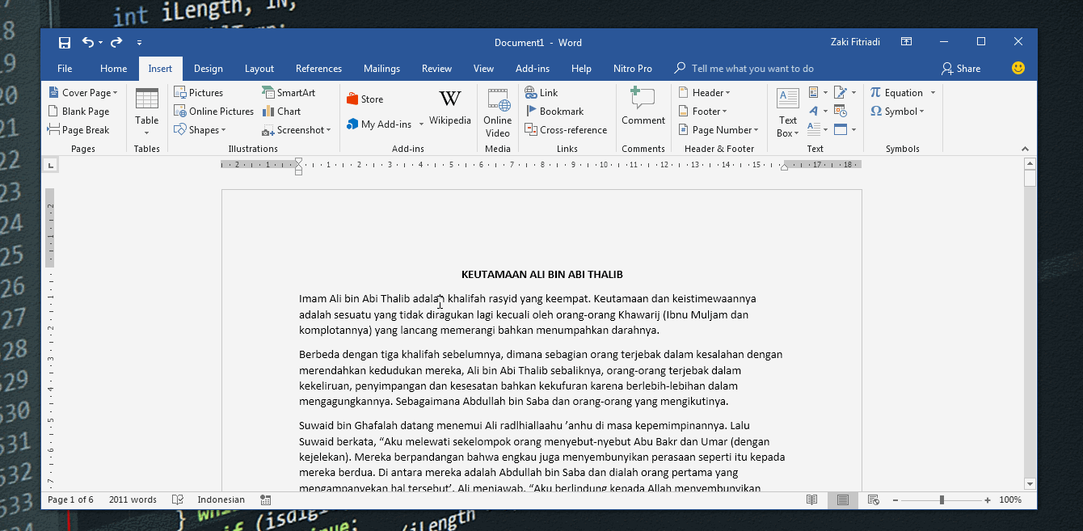Open the Cover Page gallery
Image resolution: width=1083 pixels, height=531 pixels.
(x=83, y=93)
